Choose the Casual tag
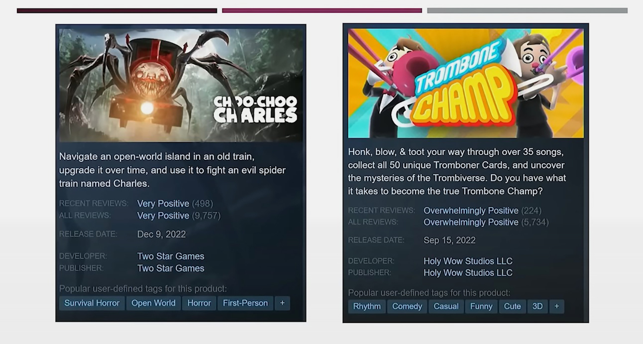Screen dimensions: 643x344 click(446, 306)
